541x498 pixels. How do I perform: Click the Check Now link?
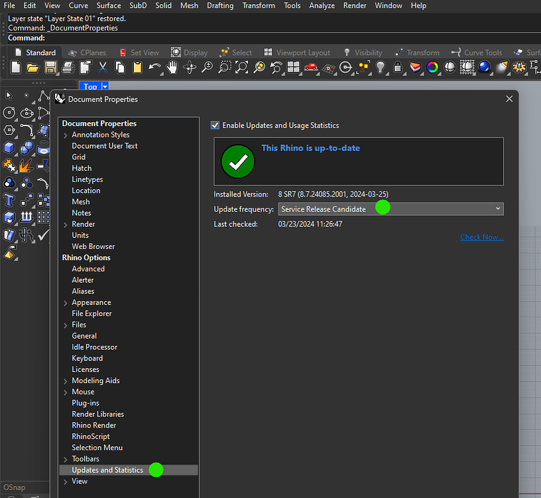pos(482,237)
